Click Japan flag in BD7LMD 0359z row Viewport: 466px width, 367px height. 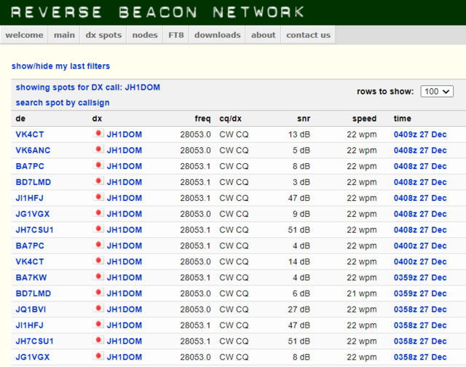pos(98,293)
